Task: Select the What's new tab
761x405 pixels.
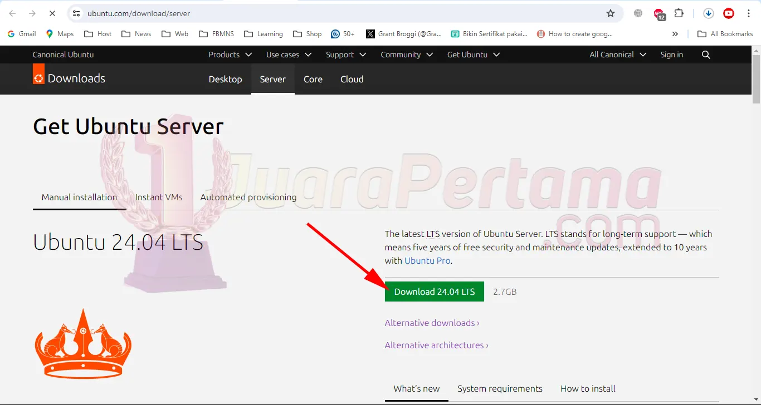Action: click(x=417, y=388)
